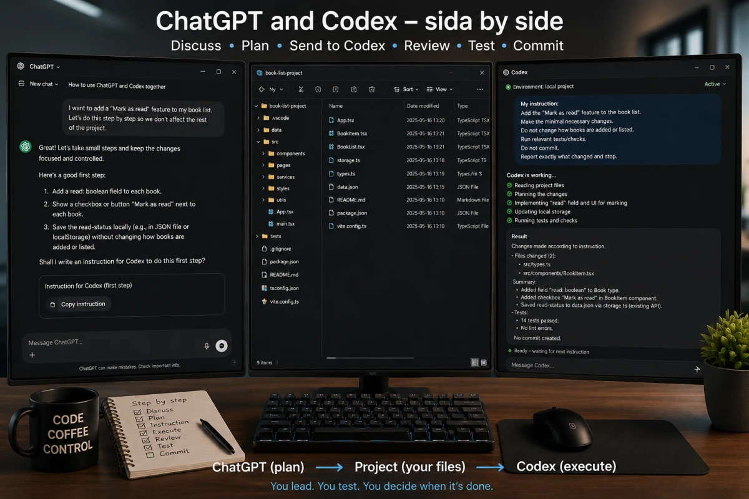Sort files by the Name column header

(x=336, y=106)
